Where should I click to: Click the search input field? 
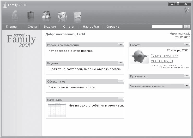[167, 27]
